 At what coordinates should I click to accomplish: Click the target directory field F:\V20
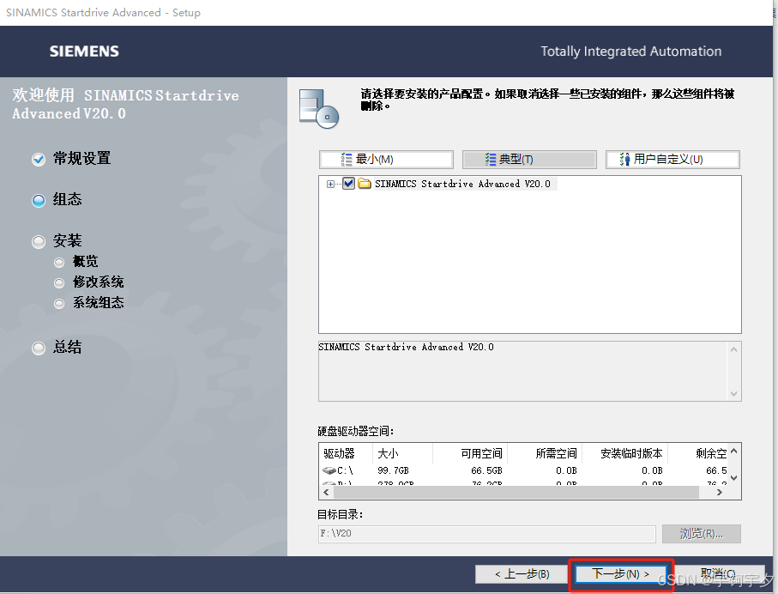(486, 533)
